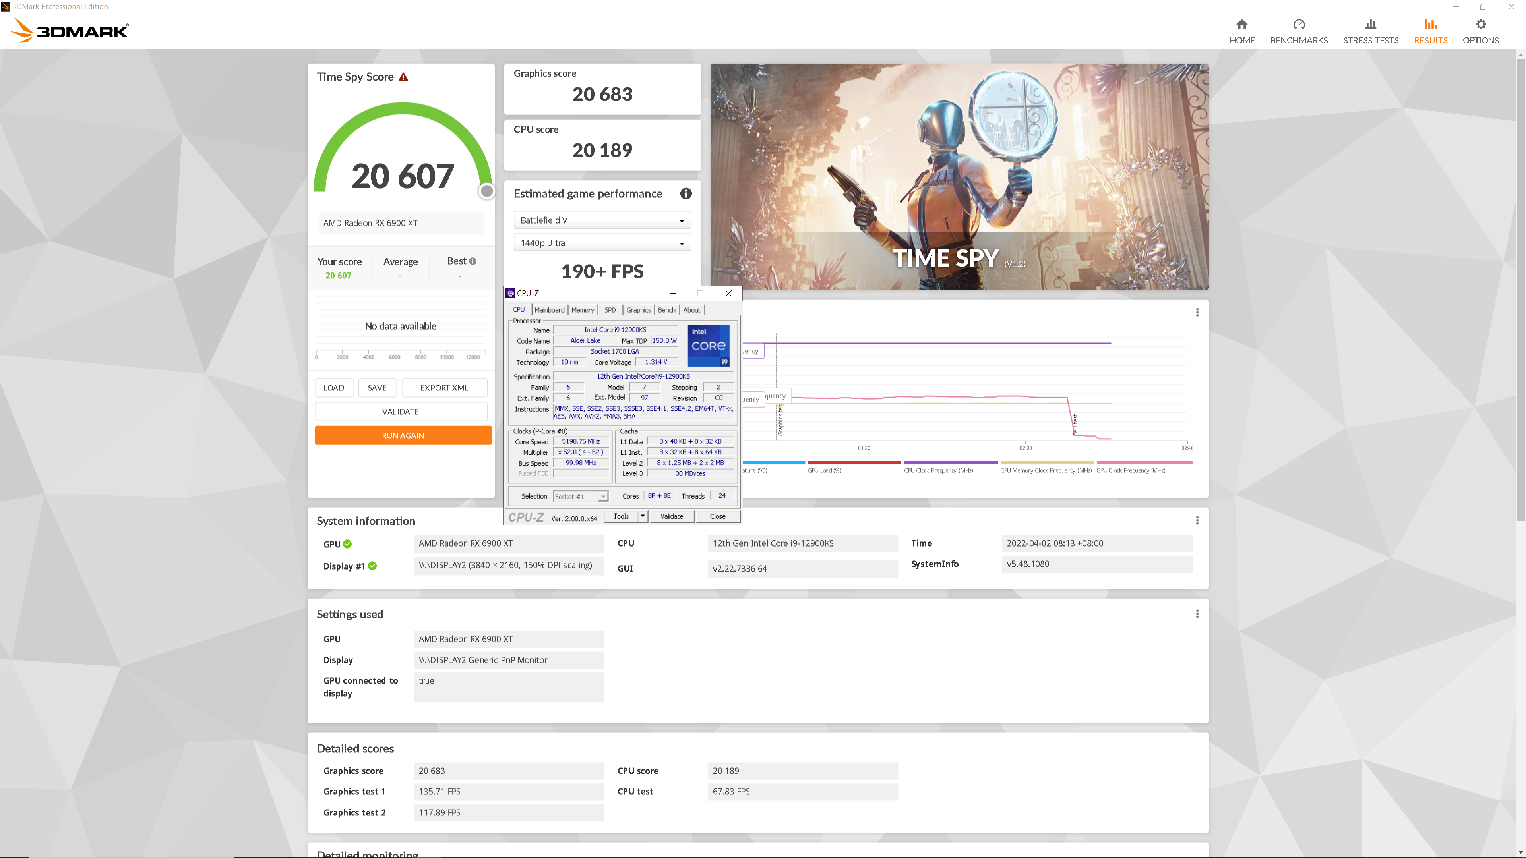1526x858 pixels.
Task: Click the Time Spy Score warning icon
Action: click(403, 77)
